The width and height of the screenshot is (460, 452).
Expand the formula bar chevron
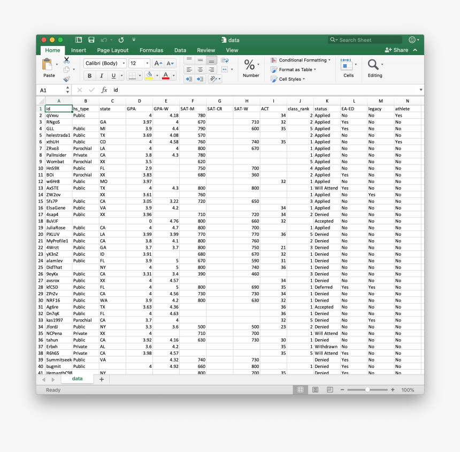pos(421,90)
